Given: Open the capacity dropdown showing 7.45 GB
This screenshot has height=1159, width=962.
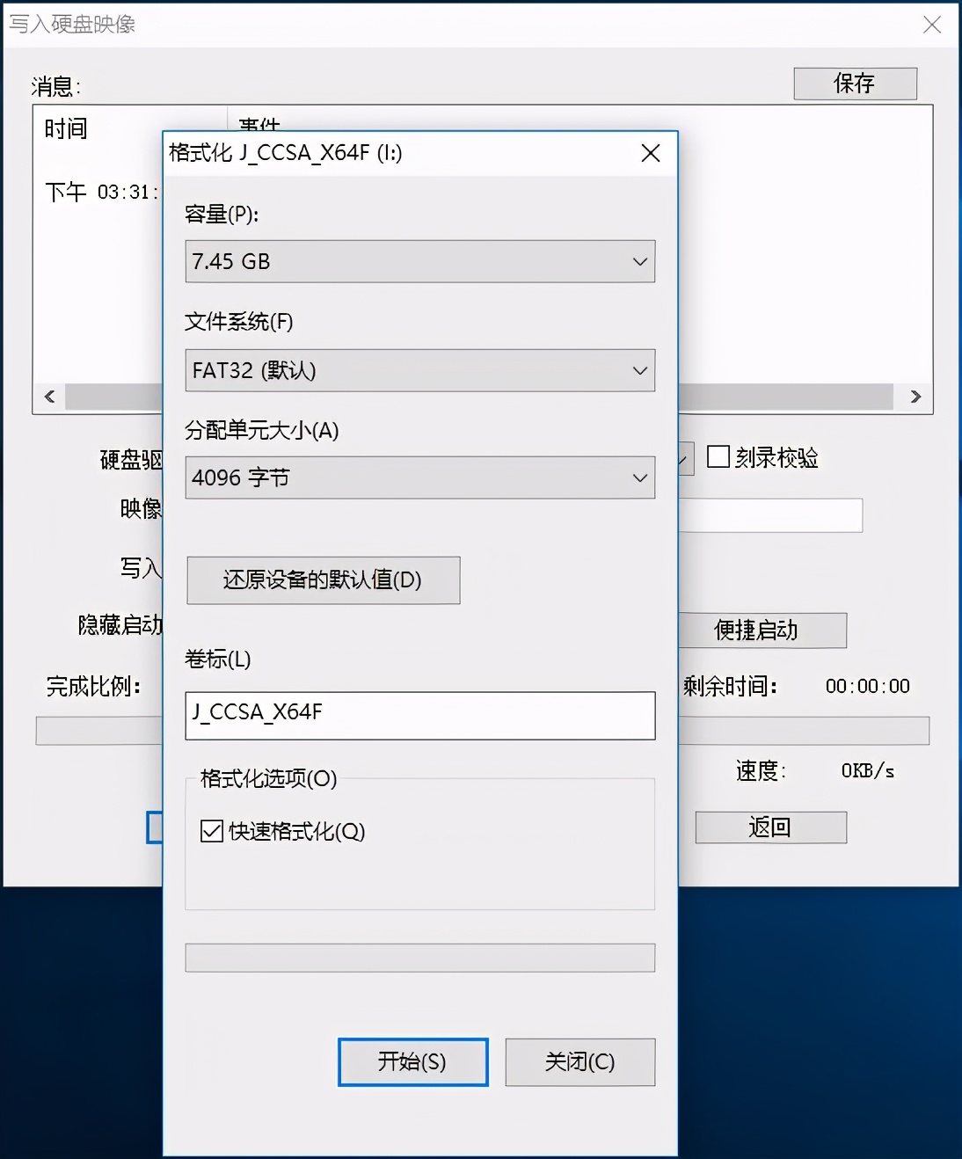Looking at the screenshot, I should pyautogui.click(x=419, y=261).
